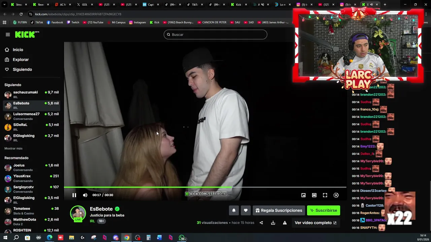Open a new browser tab
This screenshot has height=242, width=431.
pyautogui.click(x=385, y=5)
